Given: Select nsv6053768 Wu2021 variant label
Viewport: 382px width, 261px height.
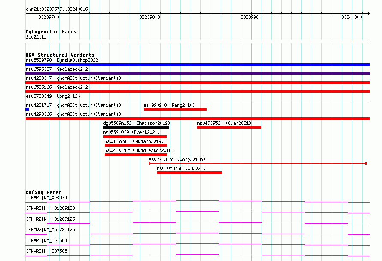Looking at the screenshot, I should tap(181, 168).
